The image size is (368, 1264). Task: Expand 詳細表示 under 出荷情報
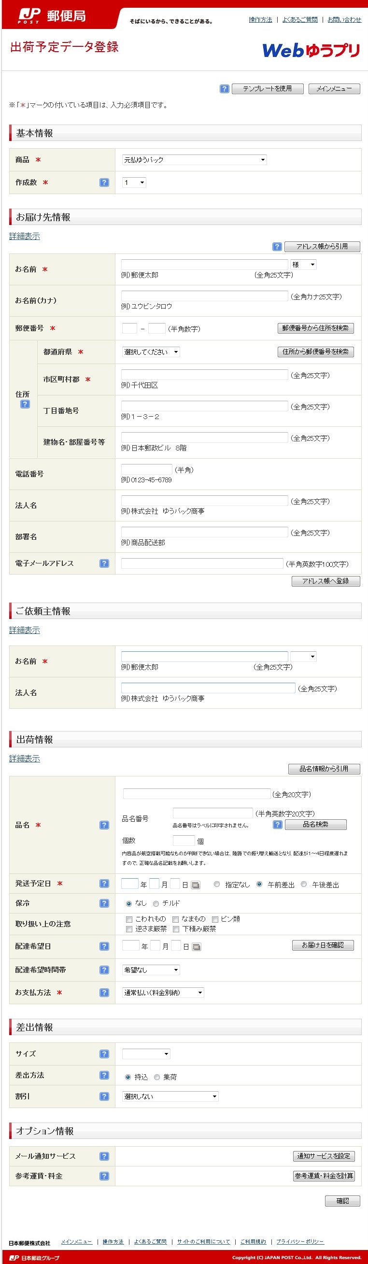coord(25,758)
